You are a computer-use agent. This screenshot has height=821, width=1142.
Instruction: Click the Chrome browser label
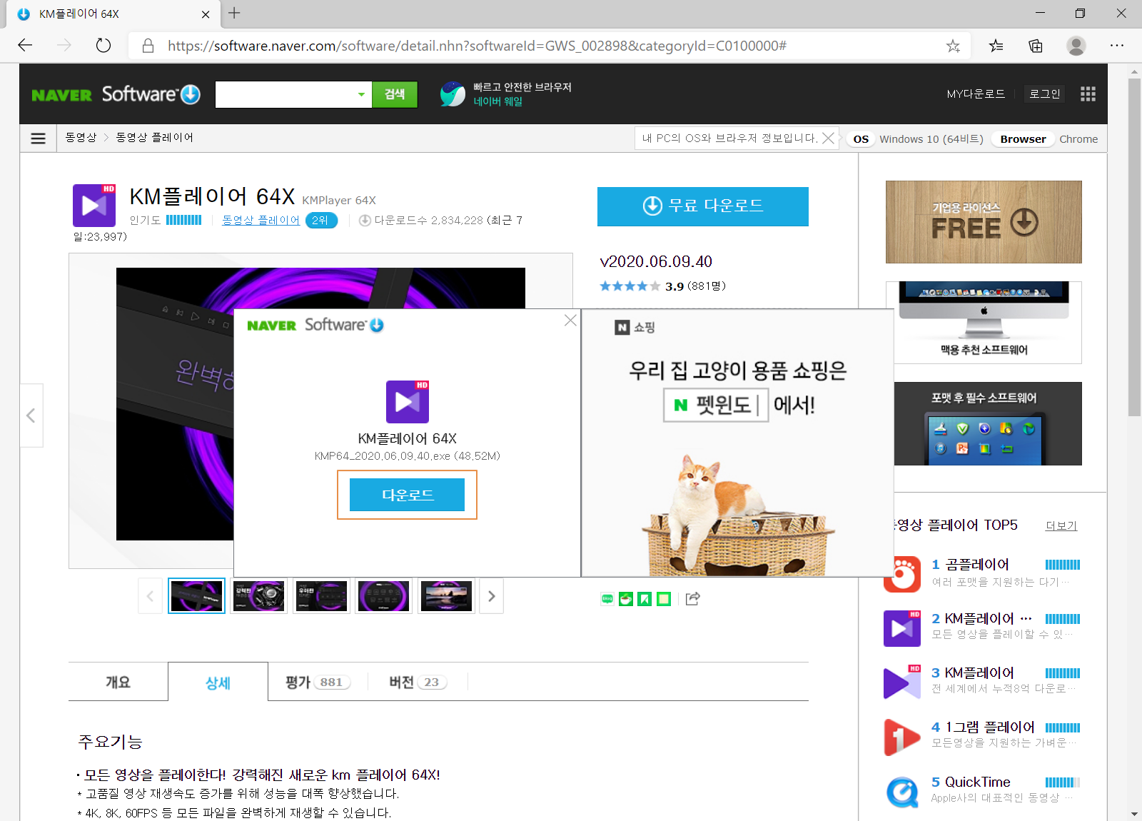coord(1078,139)
